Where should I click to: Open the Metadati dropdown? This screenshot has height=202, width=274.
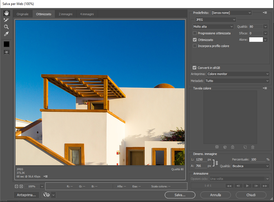tap(237, 81)
